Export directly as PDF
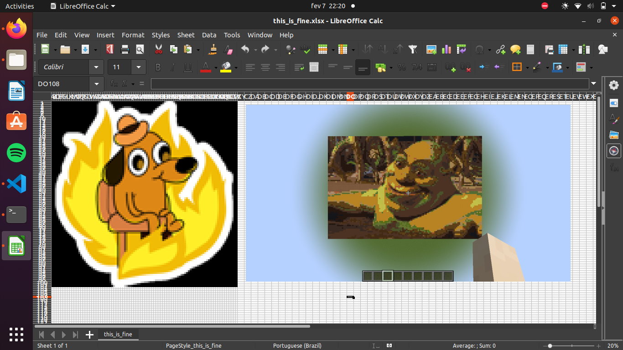This screenshot has height=350, width=623. coord(110,49)
